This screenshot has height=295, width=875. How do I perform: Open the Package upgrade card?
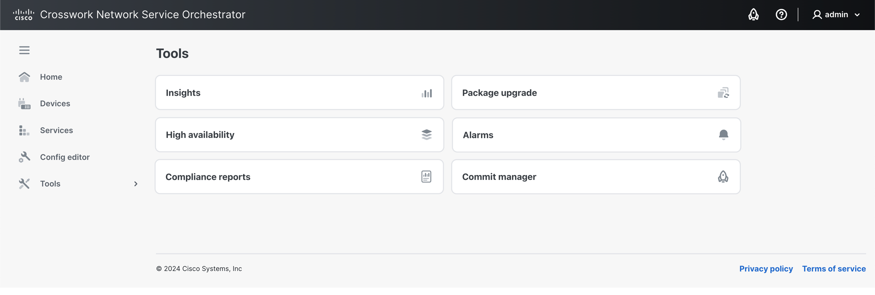click(x=595, y=93)
